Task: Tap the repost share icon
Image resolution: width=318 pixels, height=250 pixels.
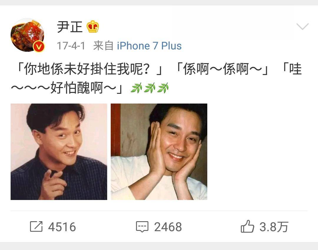Action: point(36,226)
